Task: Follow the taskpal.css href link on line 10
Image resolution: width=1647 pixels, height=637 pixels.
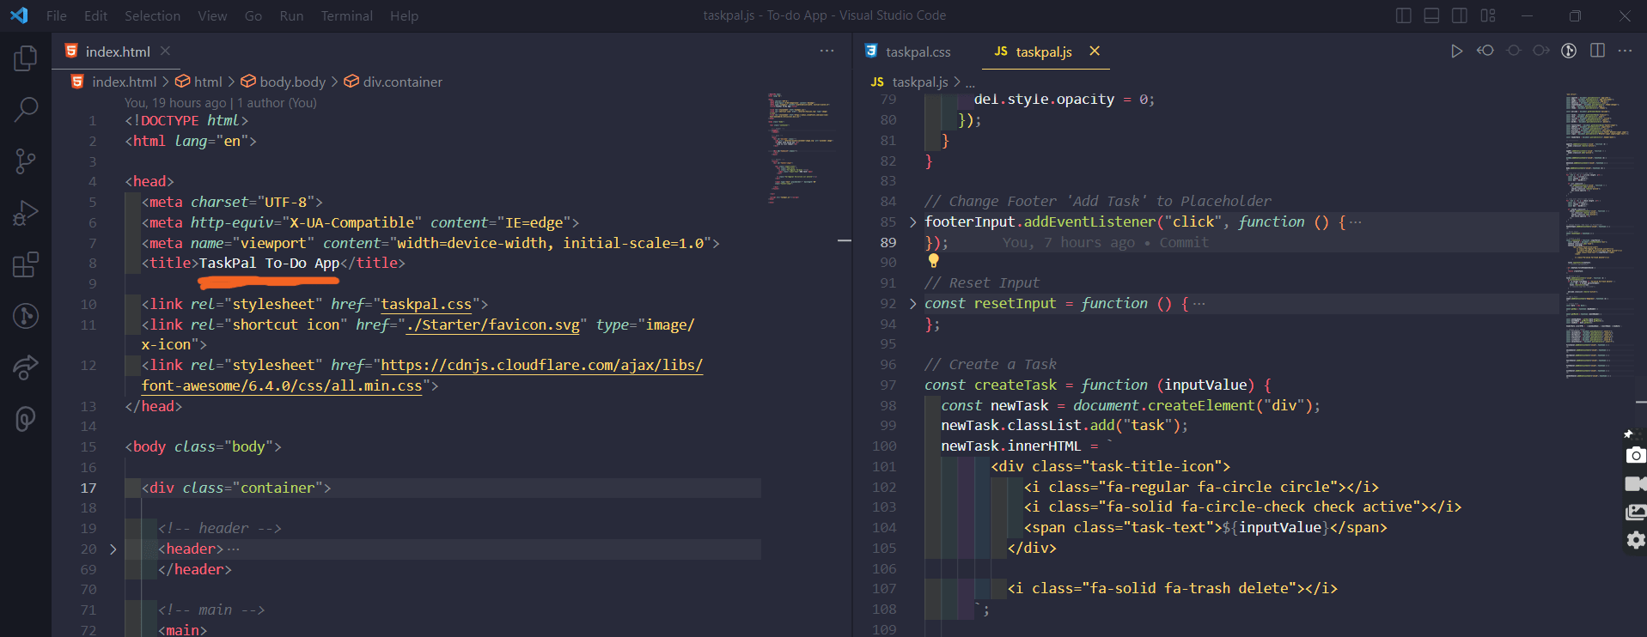Action: point(426,305)
